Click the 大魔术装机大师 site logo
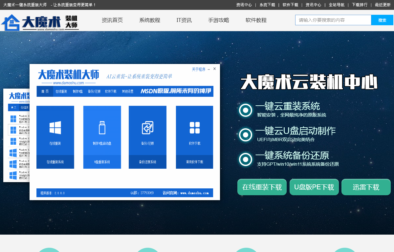This screenshot has width=394, height=252. 39,22
